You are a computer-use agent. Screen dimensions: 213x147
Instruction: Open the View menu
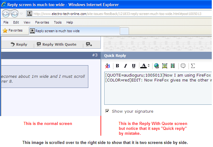27,22
